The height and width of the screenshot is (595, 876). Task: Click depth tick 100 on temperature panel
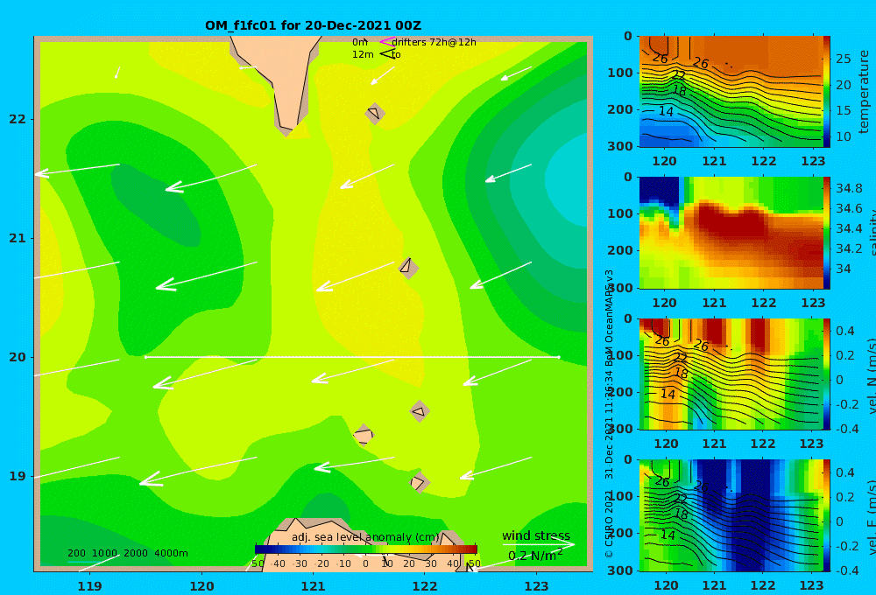(620, 73)
